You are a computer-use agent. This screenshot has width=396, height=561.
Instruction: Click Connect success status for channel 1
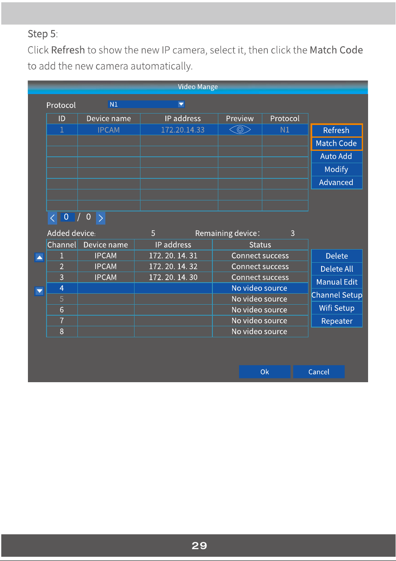click(260, 256)
